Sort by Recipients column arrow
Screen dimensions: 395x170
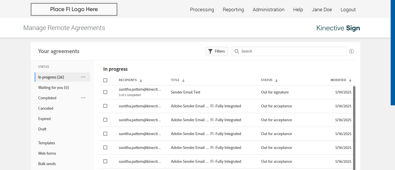click(x=141, y=80)
